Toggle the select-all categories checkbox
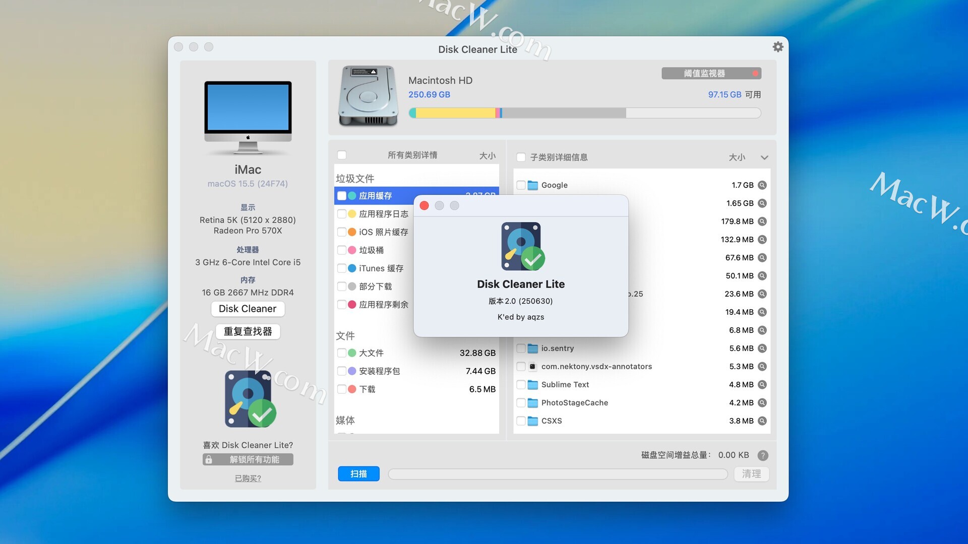The height and width of the screenshot is (544, 968). pyautogui.click(x=342, y=155)
